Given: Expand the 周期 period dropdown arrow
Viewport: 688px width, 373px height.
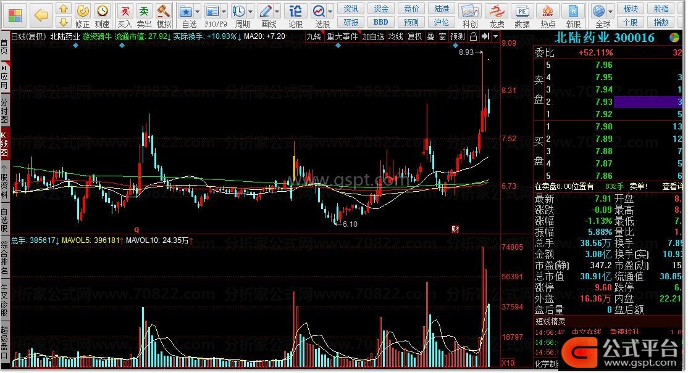Looking at the screenshot, I should [251, 11].
